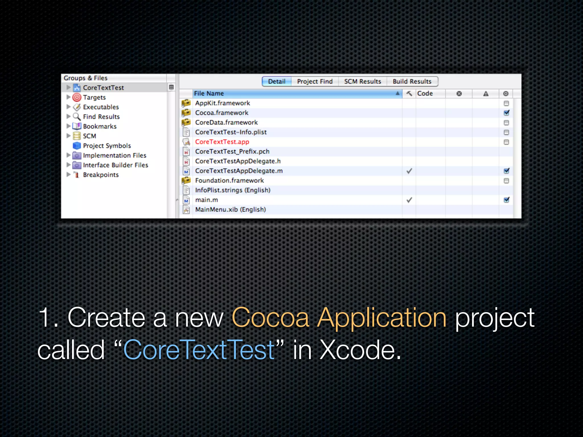The width and height of the screenshot is (583, 437).
Task: Click the main.m source file icon
Action: (186, 200)
